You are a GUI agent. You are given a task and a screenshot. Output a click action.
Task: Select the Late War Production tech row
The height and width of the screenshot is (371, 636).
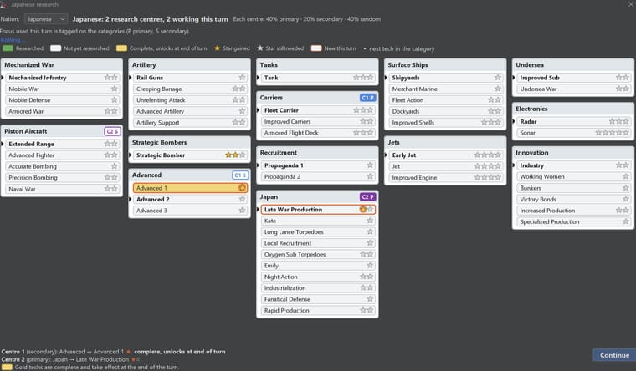(x=318, y=210)
